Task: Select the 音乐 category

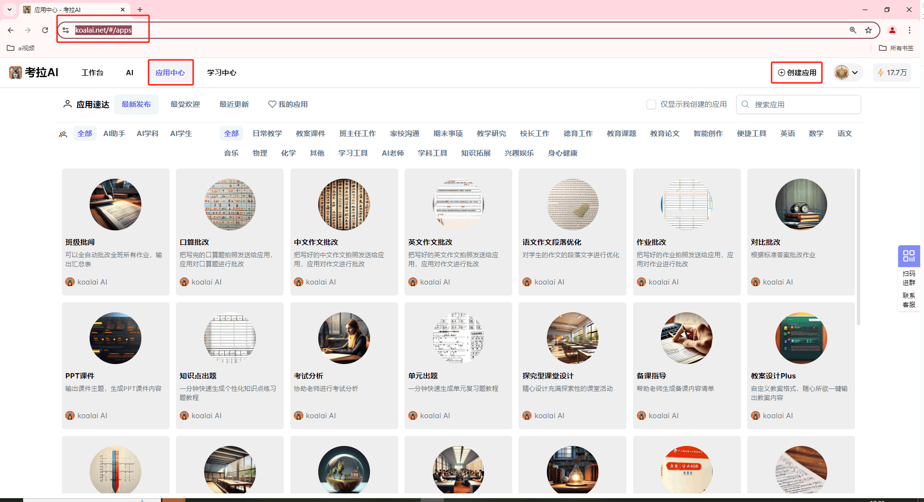Action: tap(231, 153)
